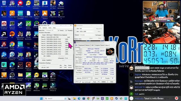Switch to Graphics tab in CPU-Z
This screenshot has height=101, width=181.
(98, 45)
